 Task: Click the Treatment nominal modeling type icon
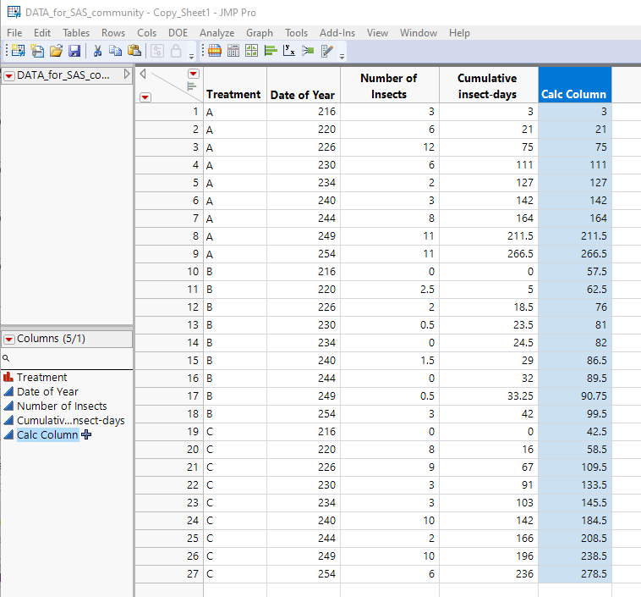[9, 378]
